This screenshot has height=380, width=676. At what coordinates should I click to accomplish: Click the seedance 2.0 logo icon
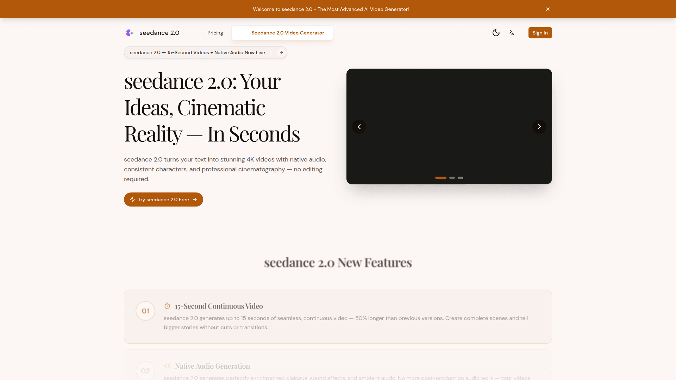click(130, 33)
